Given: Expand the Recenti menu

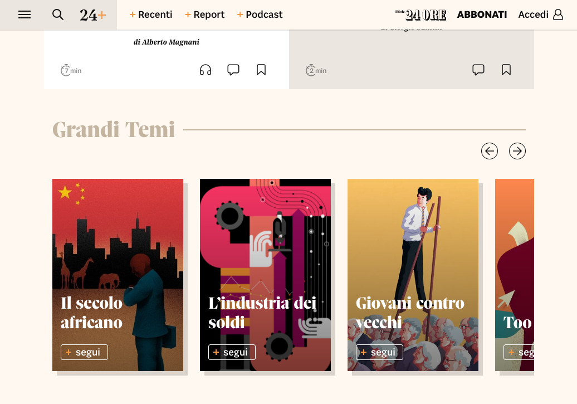Looking at the screenshot, I should [x=151, y=15].
